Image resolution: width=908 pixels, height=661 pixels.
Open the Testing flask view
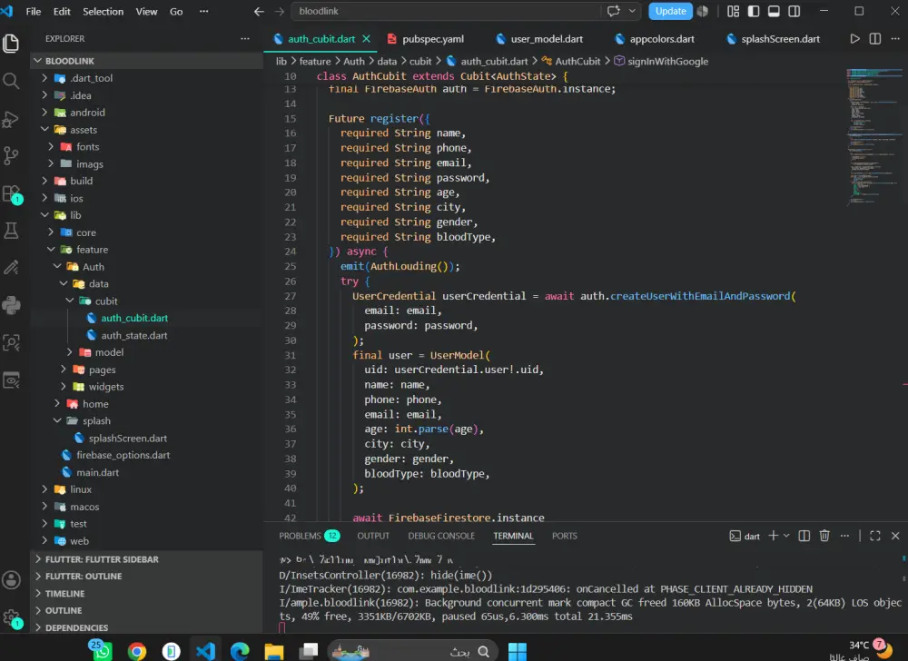coord(11,231)
